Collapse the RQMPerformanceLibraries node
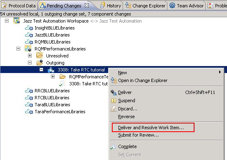Viewport: 227px width, 160px height. pos(18,49)
